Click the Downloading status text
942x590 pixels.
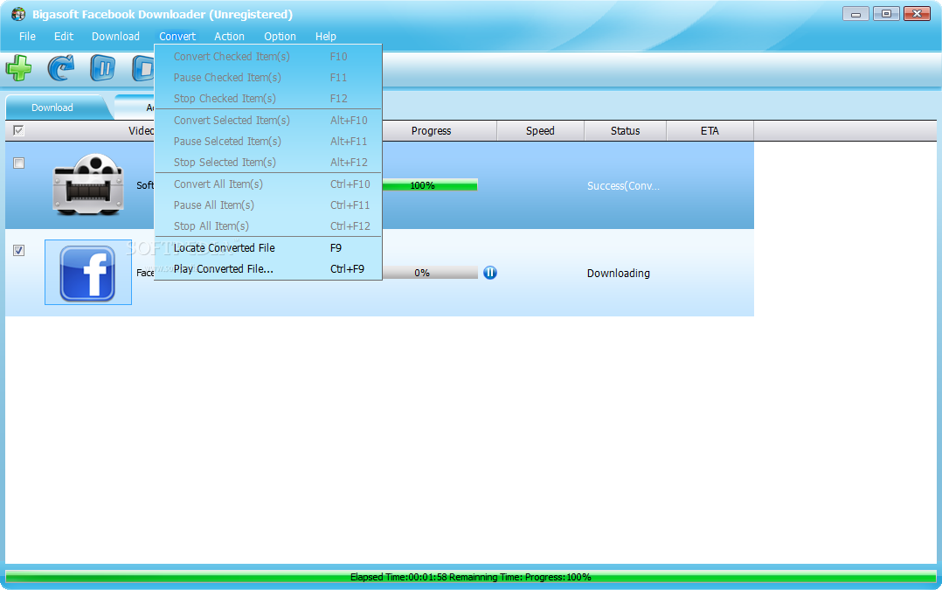[618, 273]
